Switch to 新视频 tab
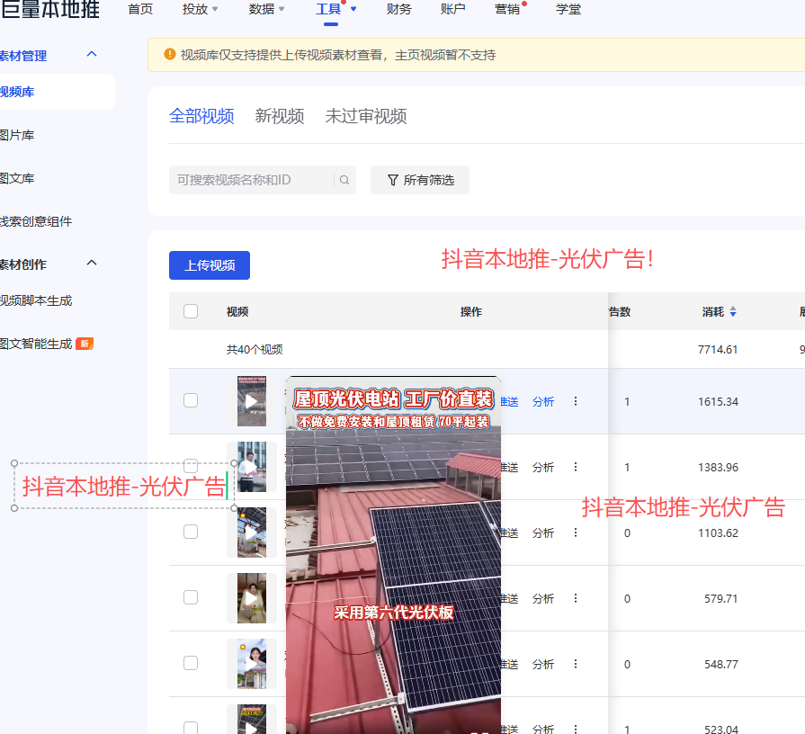This screenshot has height=734, width=805. pos(280,116)
